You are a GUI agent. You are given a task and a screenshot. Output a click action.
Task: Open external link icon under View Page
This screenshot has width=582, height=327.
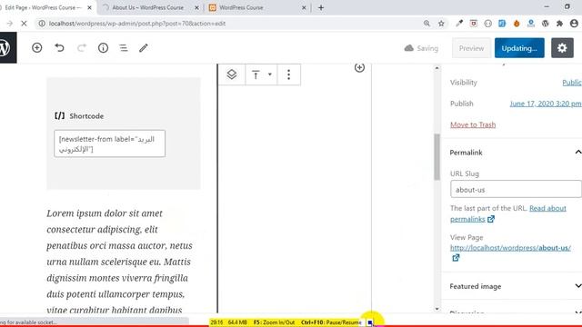456,258
